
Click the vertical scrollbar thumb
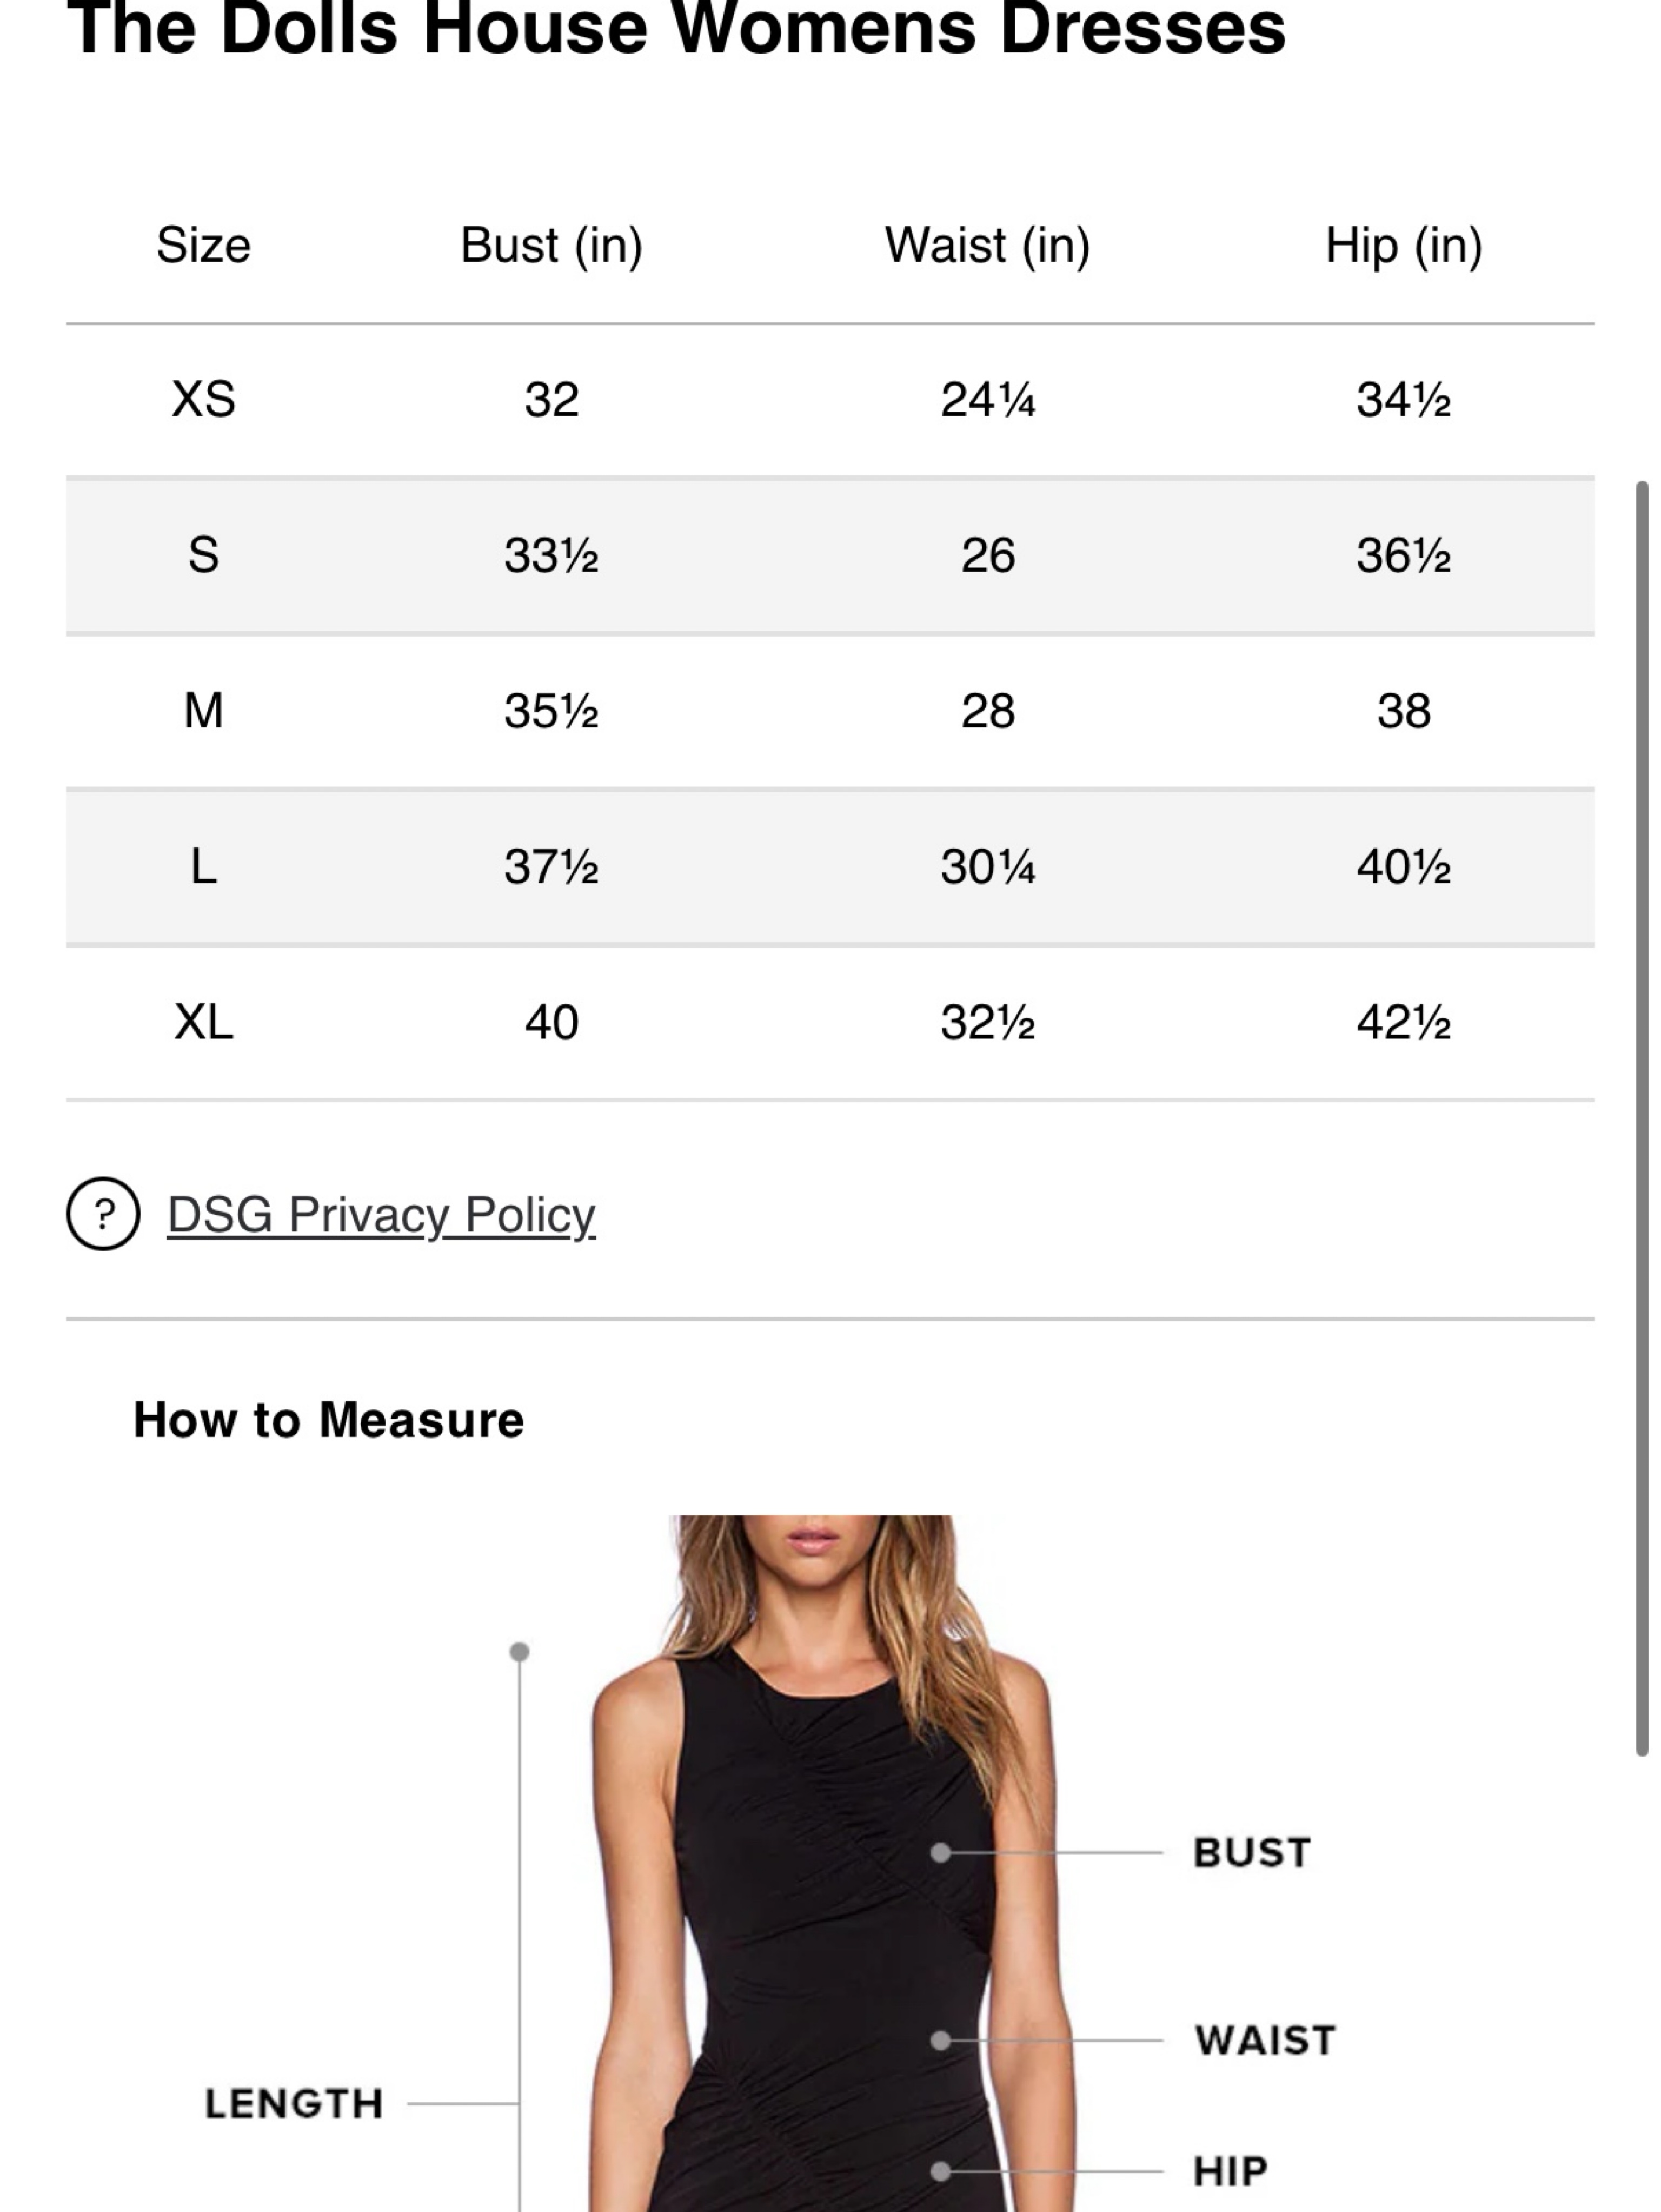pos(1641,1118)
